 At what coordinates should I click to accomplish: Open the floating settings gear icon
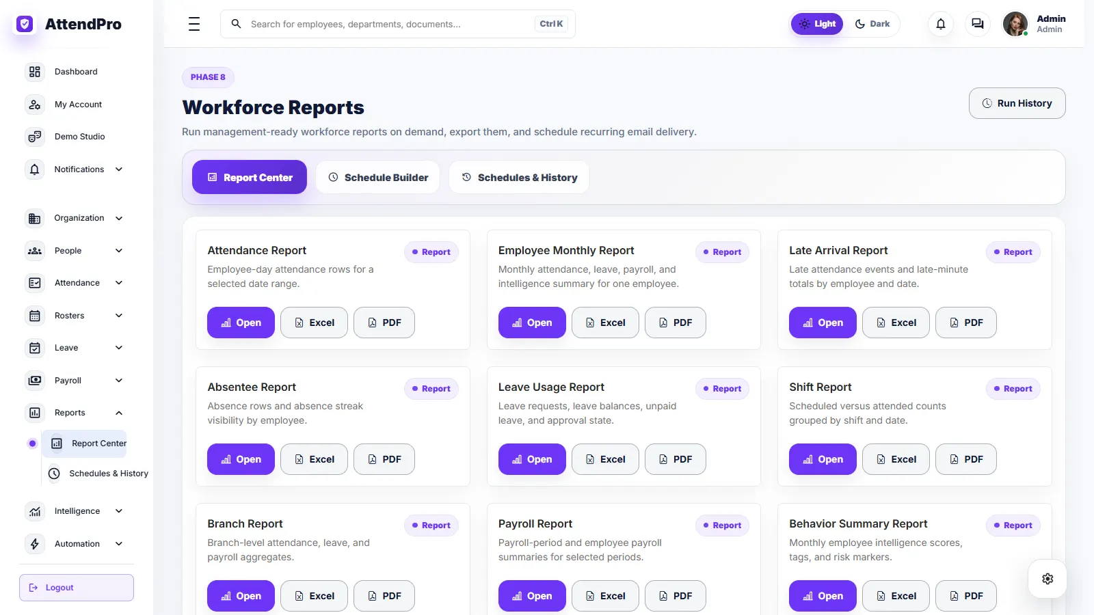tap(1048, 579)
